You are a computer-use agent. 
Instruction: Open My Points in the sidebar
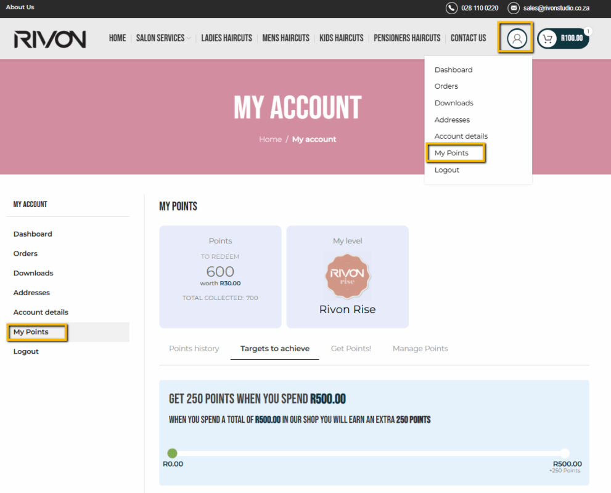(x=31, y=332)
